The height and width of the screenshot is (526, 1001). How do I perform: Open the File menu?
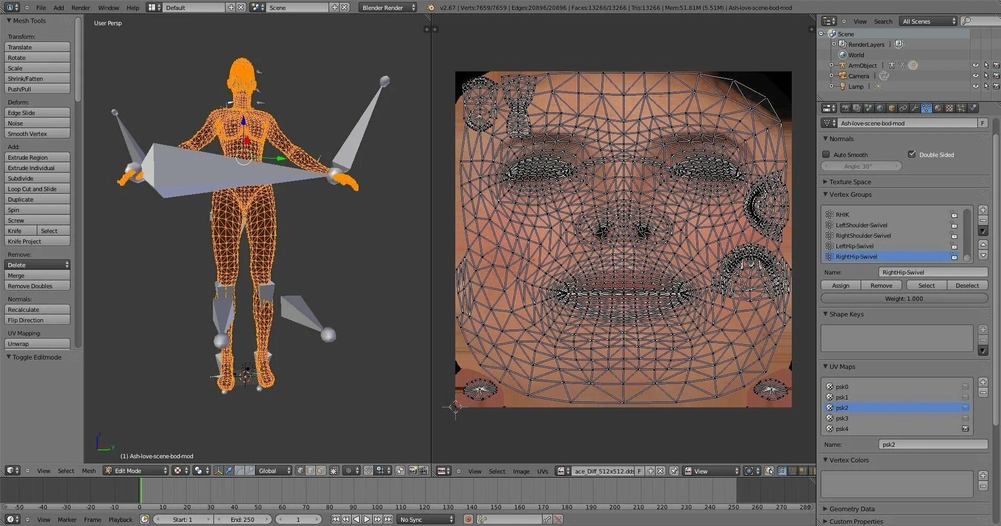pyautogui.click(x=41, y=8)
